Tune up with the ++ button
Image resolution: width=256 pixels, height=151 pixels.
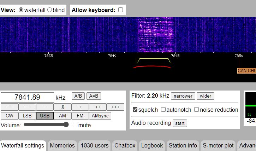(97, 107)
